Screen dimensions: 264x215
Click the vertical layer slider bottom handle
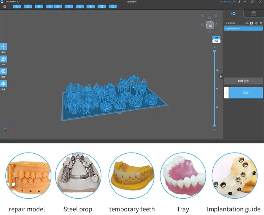(214, 126)
